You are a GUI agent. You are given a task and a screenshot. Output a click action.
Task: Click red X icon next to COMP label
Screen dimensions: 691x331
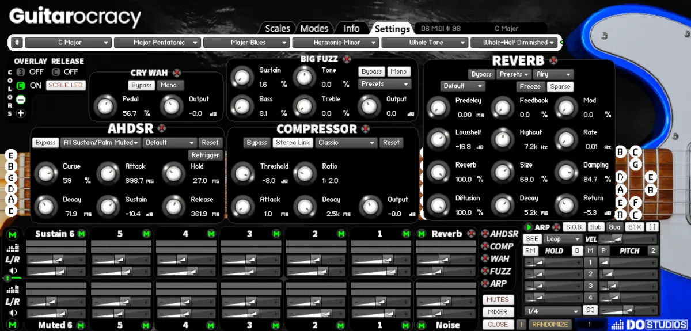[x=485, y=246]
